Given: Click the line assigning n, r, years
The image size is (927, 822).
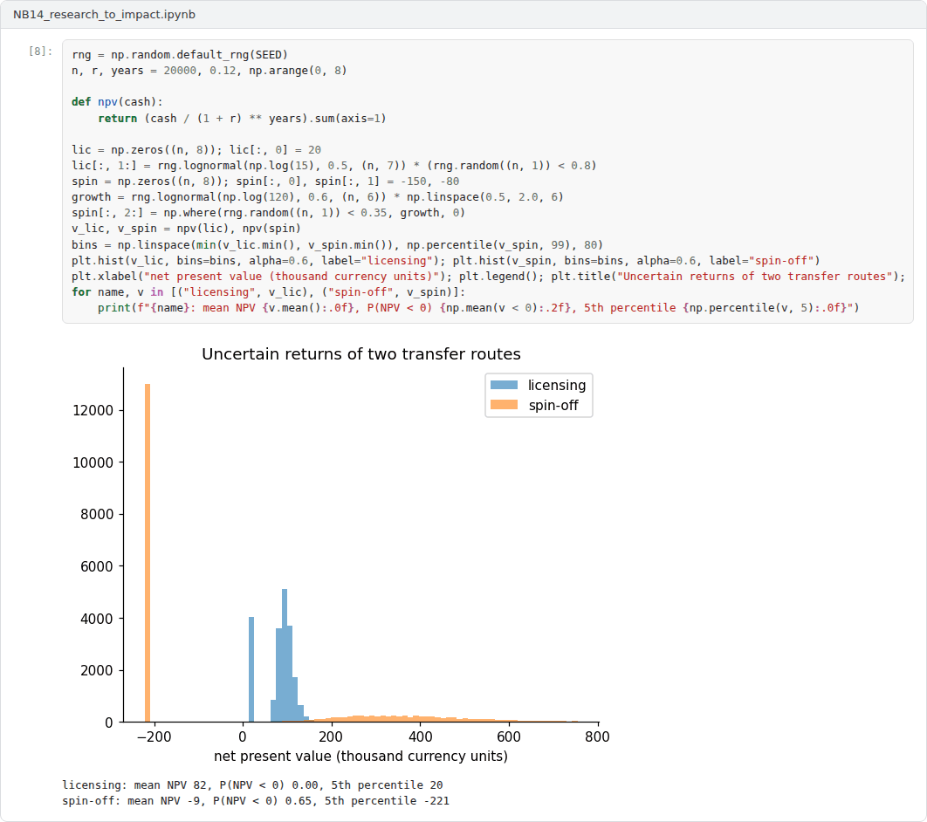Looking at the screenshot, I should point(209,71).
